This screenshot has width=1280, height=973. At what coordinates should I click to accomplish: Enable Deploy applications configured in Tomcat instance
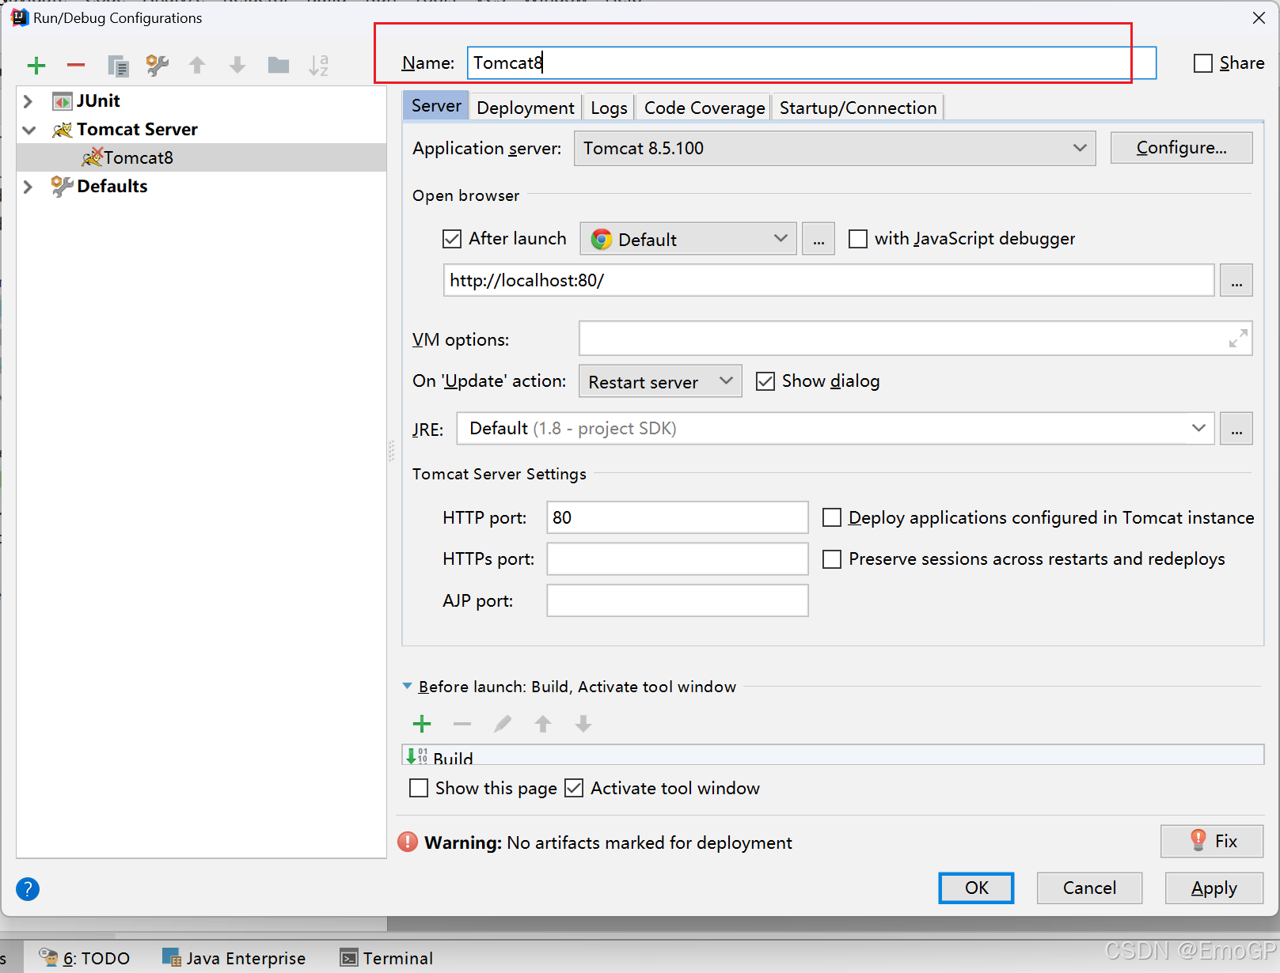tap(832, 517)
